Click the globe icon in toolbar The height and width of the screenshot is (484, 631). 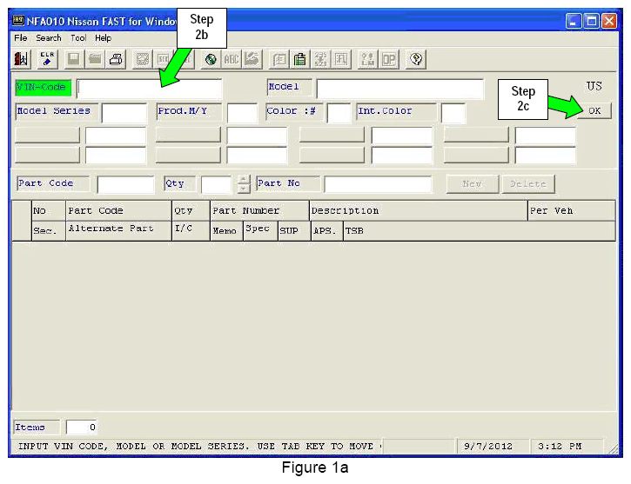pos(211,59)
